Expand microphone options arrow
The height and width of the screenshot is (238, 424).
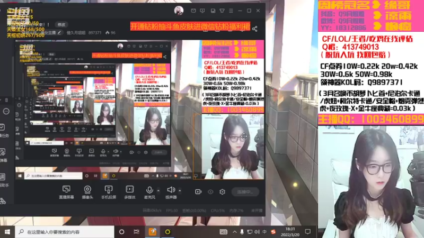pyautogui.click(x=158, y=190)
